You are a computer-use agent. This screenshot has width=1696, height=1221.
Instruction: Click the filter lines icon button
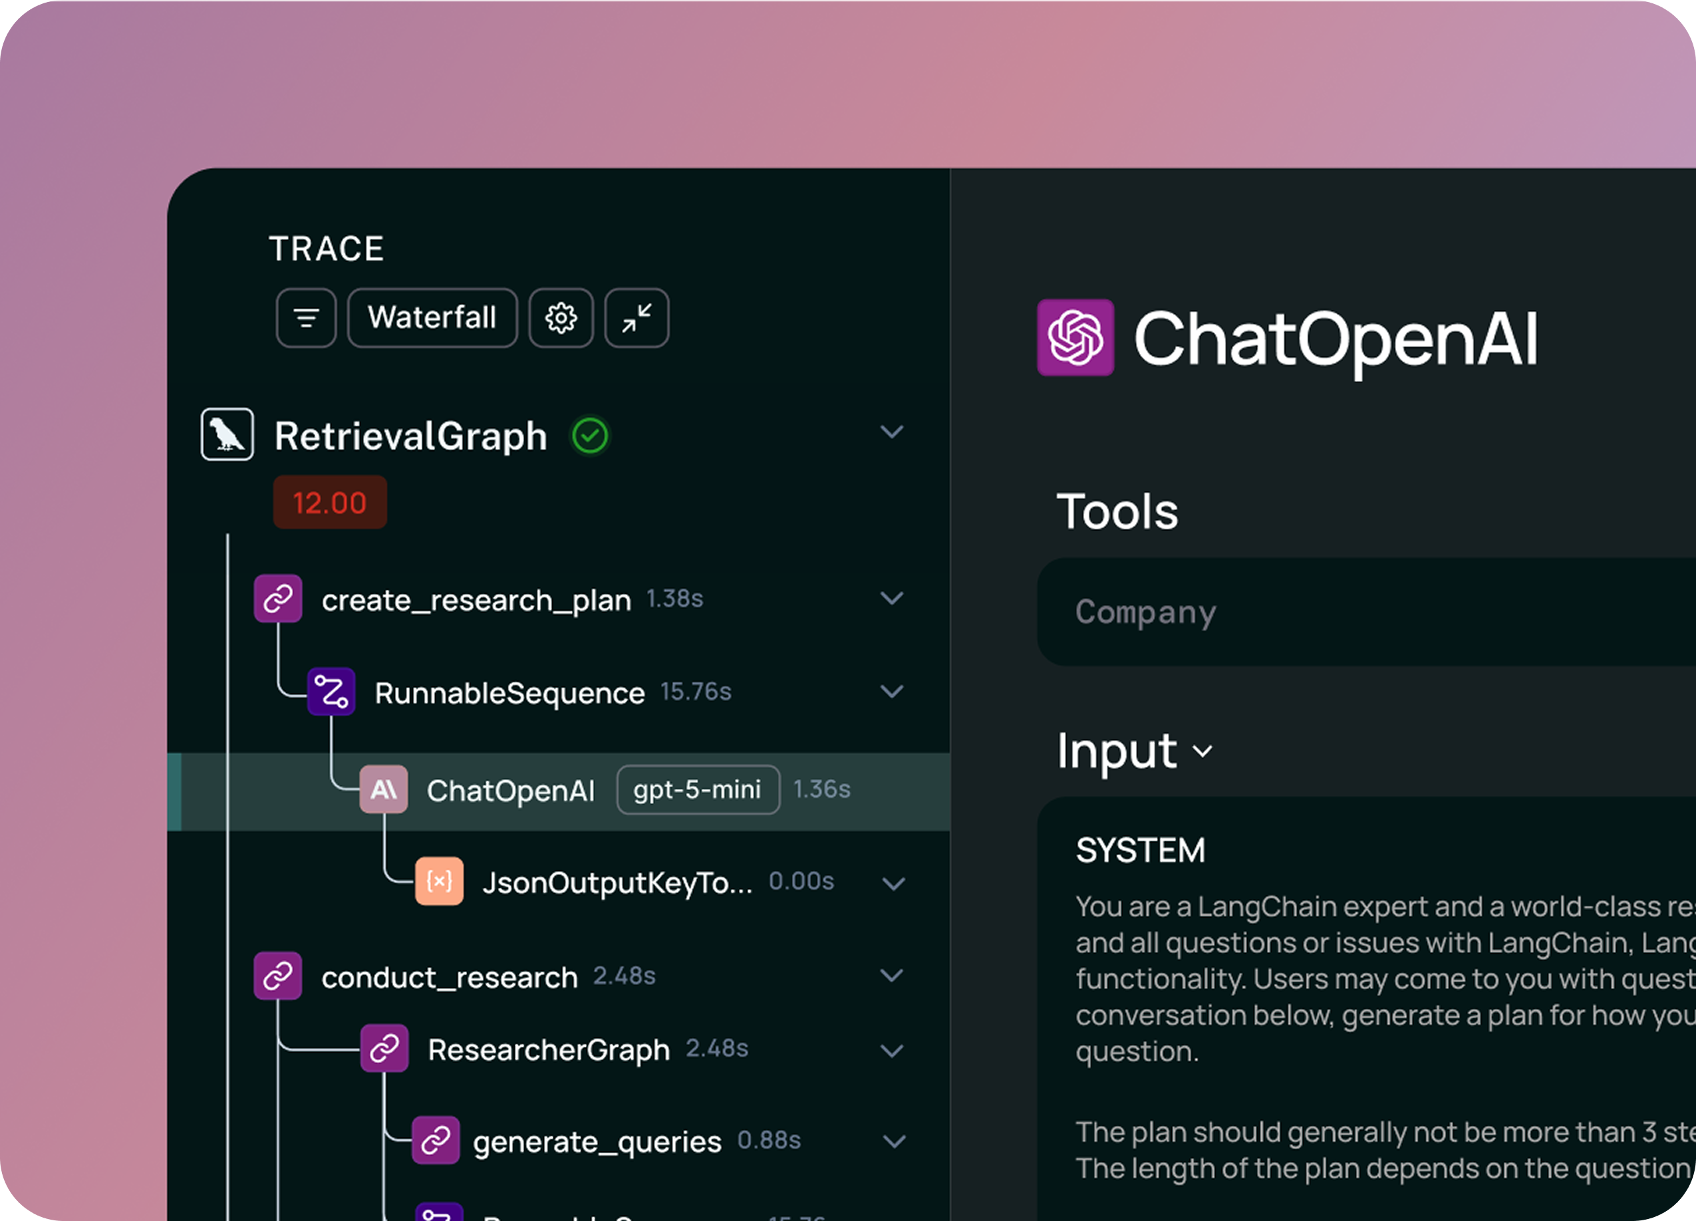pyautogui.click(x=306, y=318)
